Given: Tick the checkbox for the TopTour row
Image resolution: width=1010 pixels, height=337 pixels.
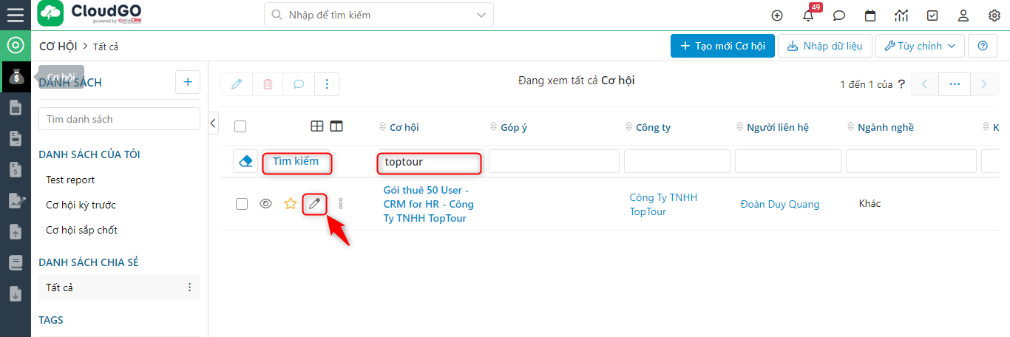Looking at the screenshot, I should pyautogui.click(x=242, y=204).
